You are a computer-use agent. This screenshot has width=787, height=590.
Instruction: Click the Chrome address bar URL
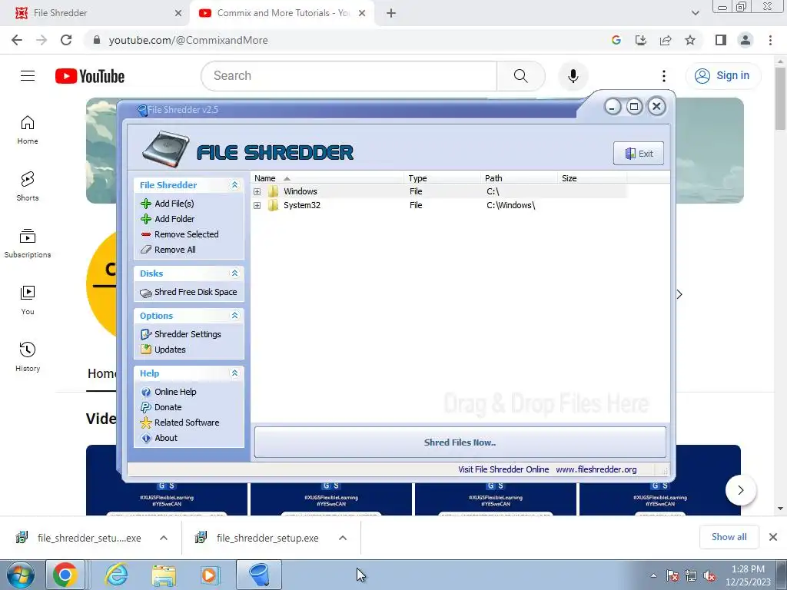188,40
